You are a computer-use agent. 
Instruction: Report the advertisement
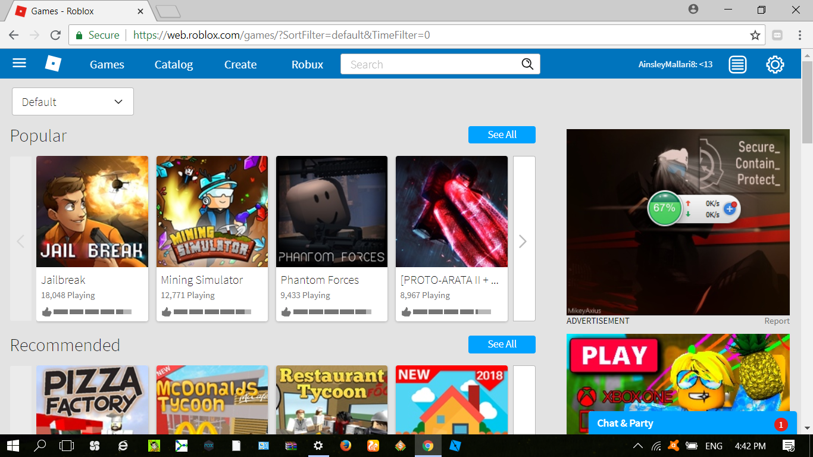click(777, 321)
